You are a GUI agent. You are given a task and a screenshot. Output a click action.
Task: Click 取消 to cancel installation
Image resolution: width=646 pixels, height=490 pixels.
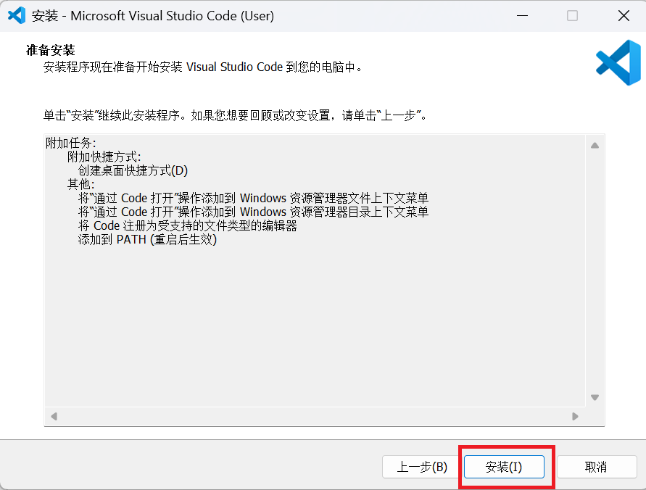(597, 467)
